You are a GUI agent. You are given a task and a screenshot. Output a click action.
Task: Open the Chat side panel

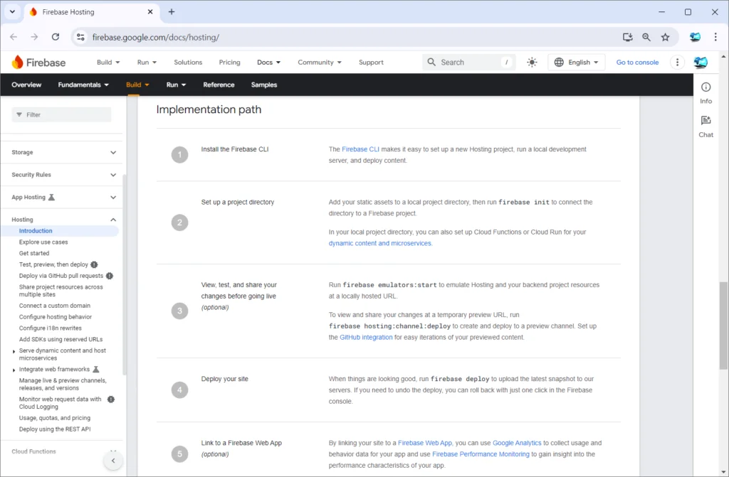click(706, 127)
